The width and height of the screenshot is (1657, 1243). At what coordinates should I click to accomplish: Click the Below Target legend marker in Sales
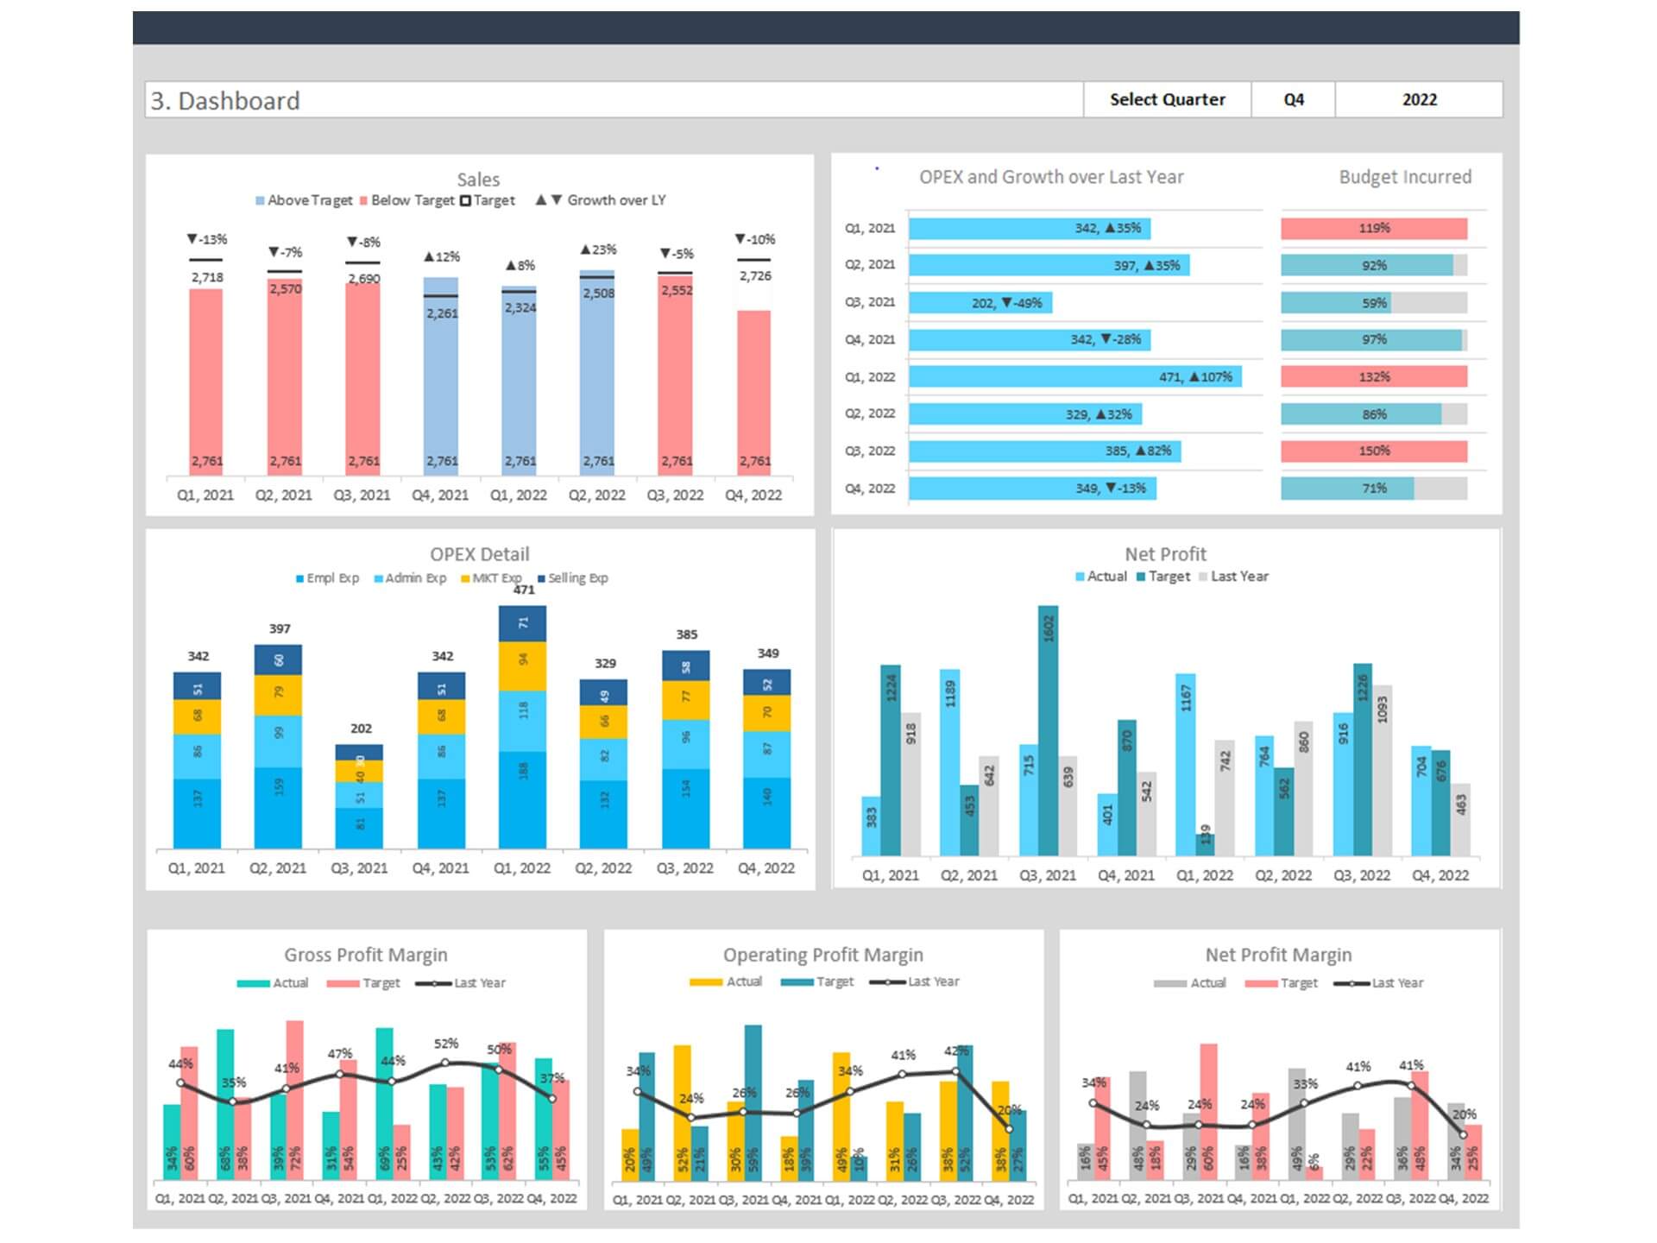(x=364, y=200)
